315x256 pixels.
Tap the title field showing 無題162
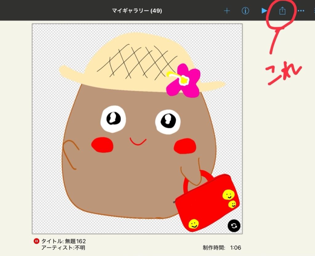(x=64, y=241)
